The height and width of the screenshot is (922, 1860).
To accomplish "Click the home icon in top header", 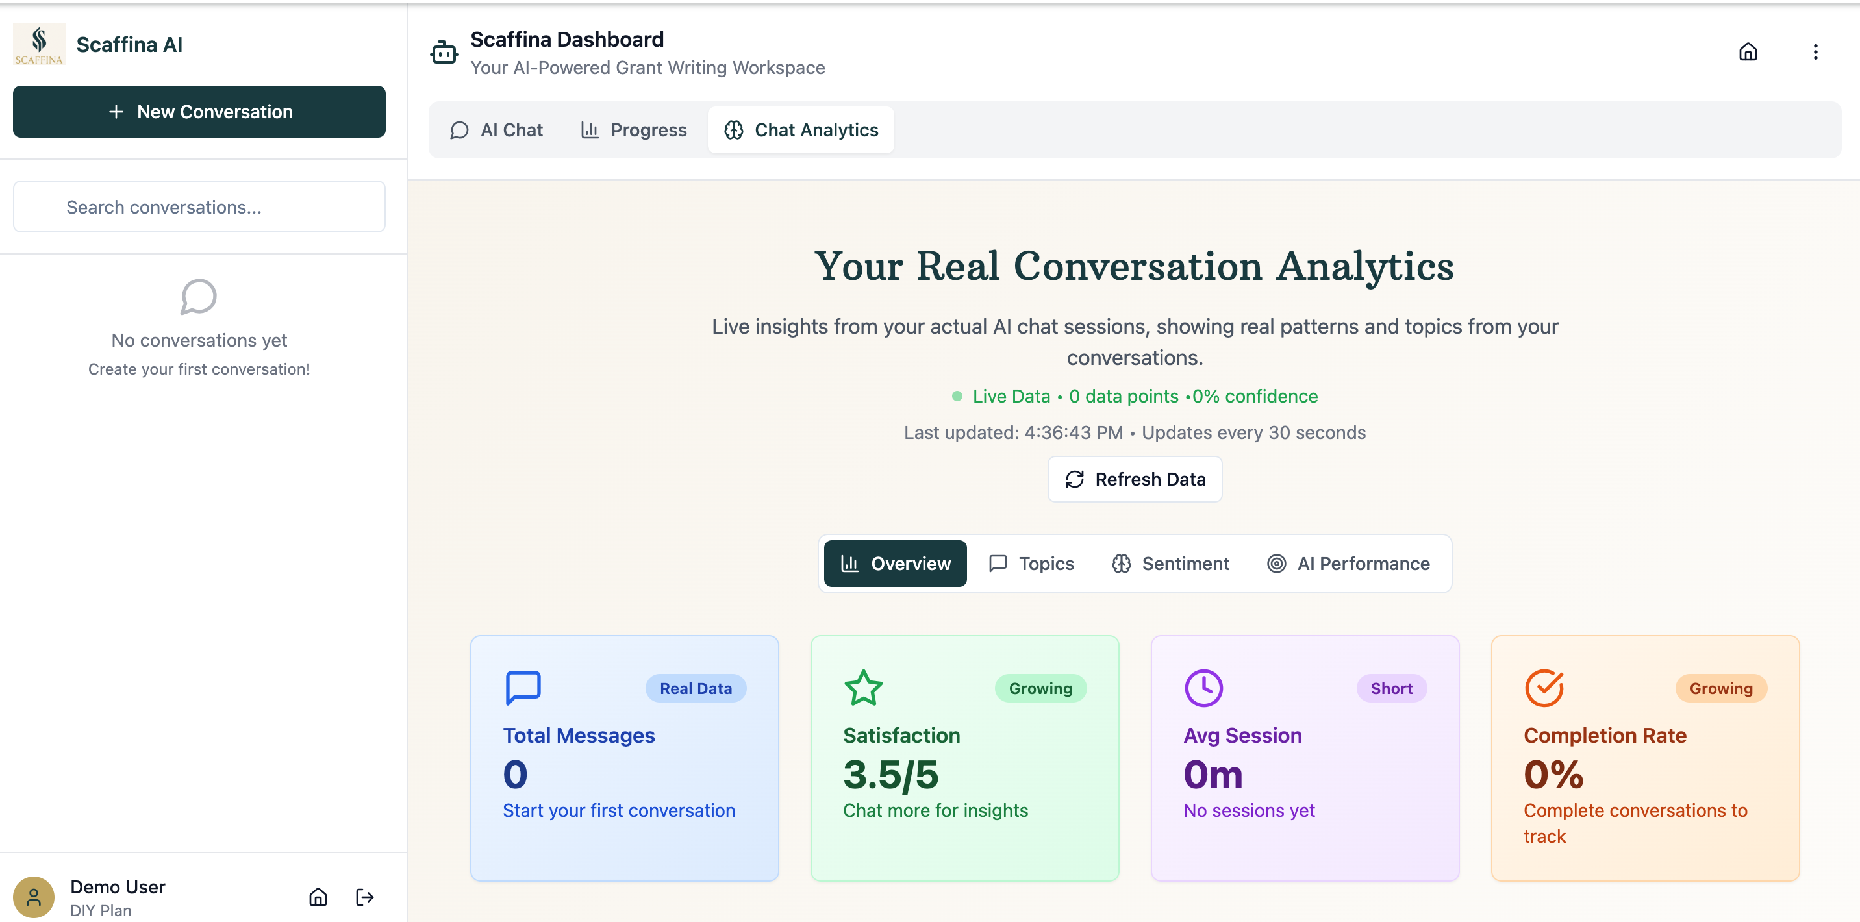I will (x=1748, y=52).
